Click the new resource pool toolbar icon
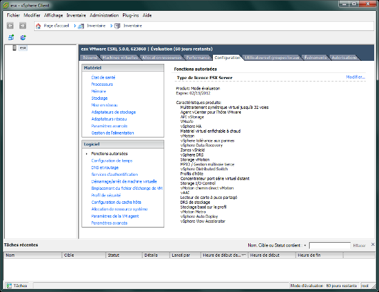This screenshot has height=292, width=379. 23,38
